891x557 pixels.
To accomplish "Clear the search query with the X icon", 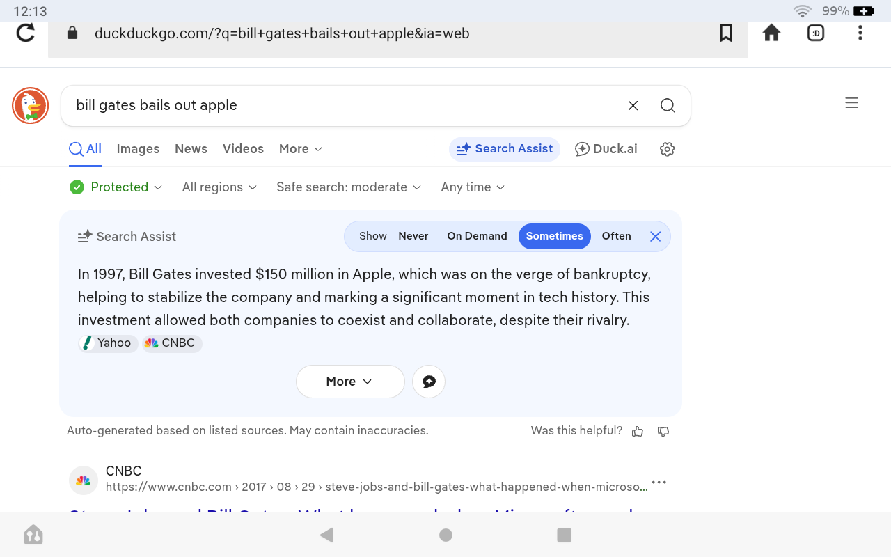I will click(633, 105).
